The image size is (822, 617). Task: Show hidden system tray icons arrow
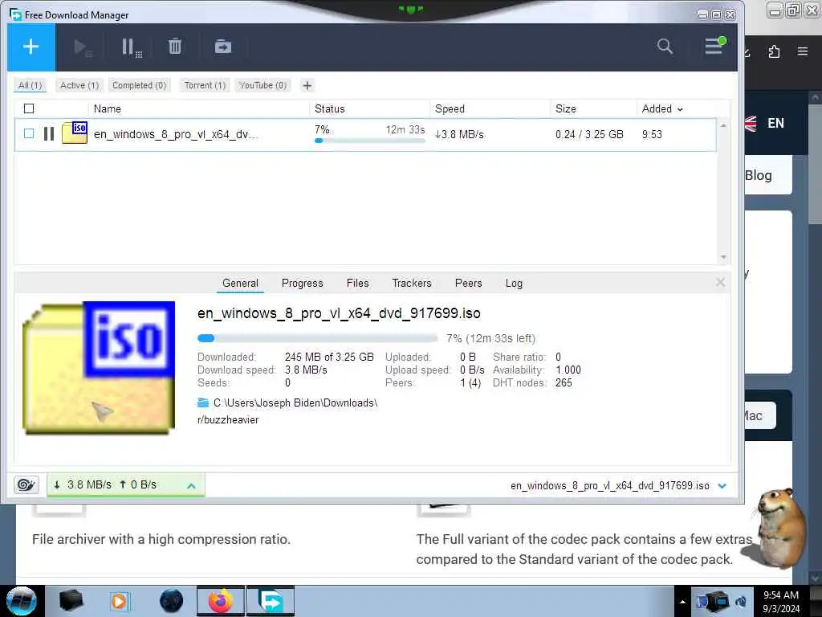tap(682, 602)
